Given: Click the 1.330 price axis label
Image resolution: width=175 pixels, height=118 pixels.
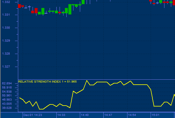Looking at the screenshot, I should [6, 28].
